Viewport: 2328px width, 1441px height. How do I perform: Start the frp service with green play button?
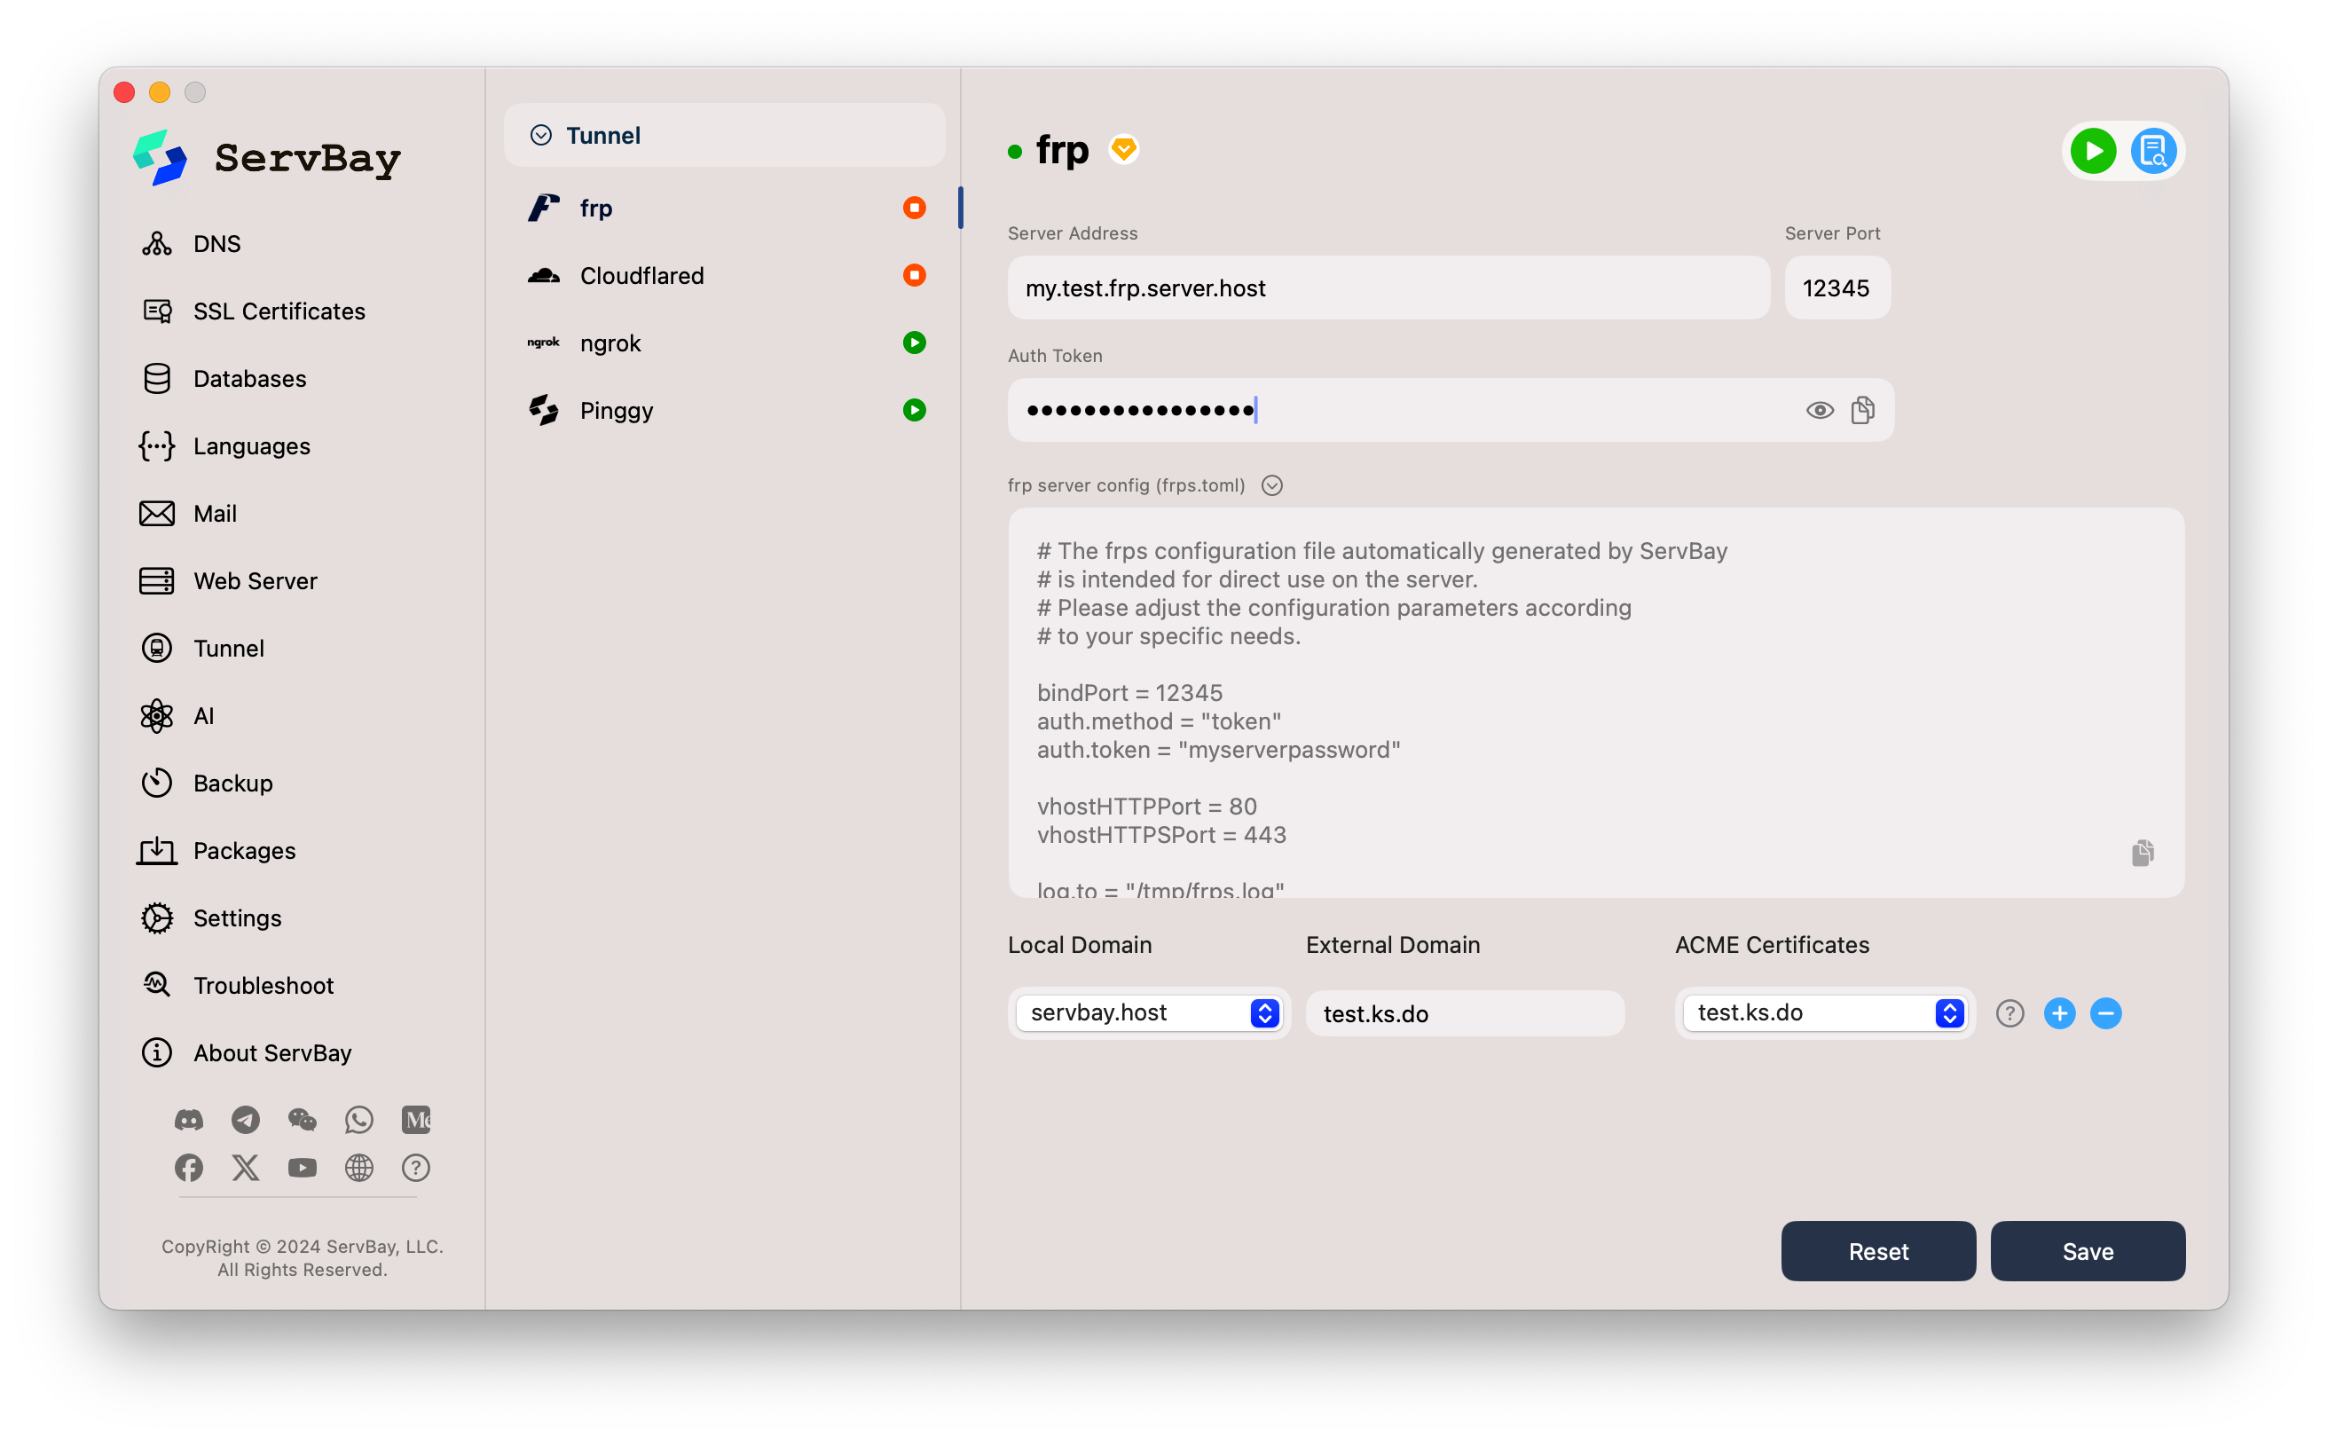[2094, 151]
